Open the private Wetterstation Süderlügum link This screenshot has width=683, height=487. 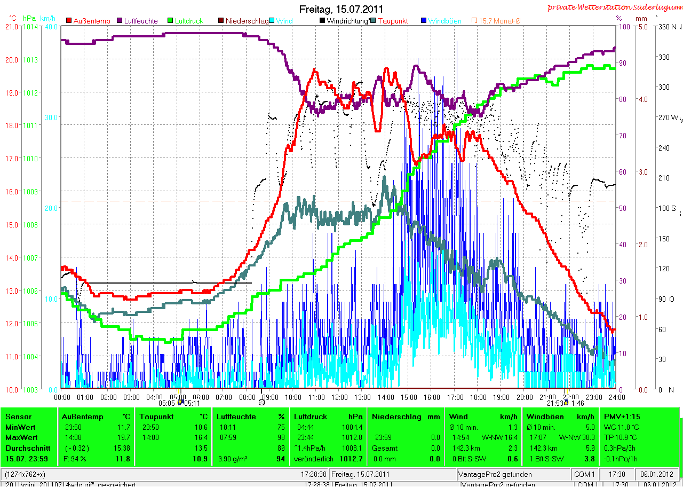(614, 7)
